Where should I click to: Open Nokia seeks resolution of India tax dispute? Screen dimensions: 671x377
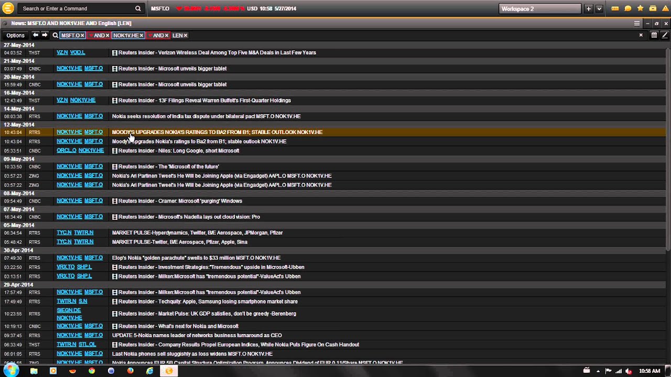(x=206, y=116)
